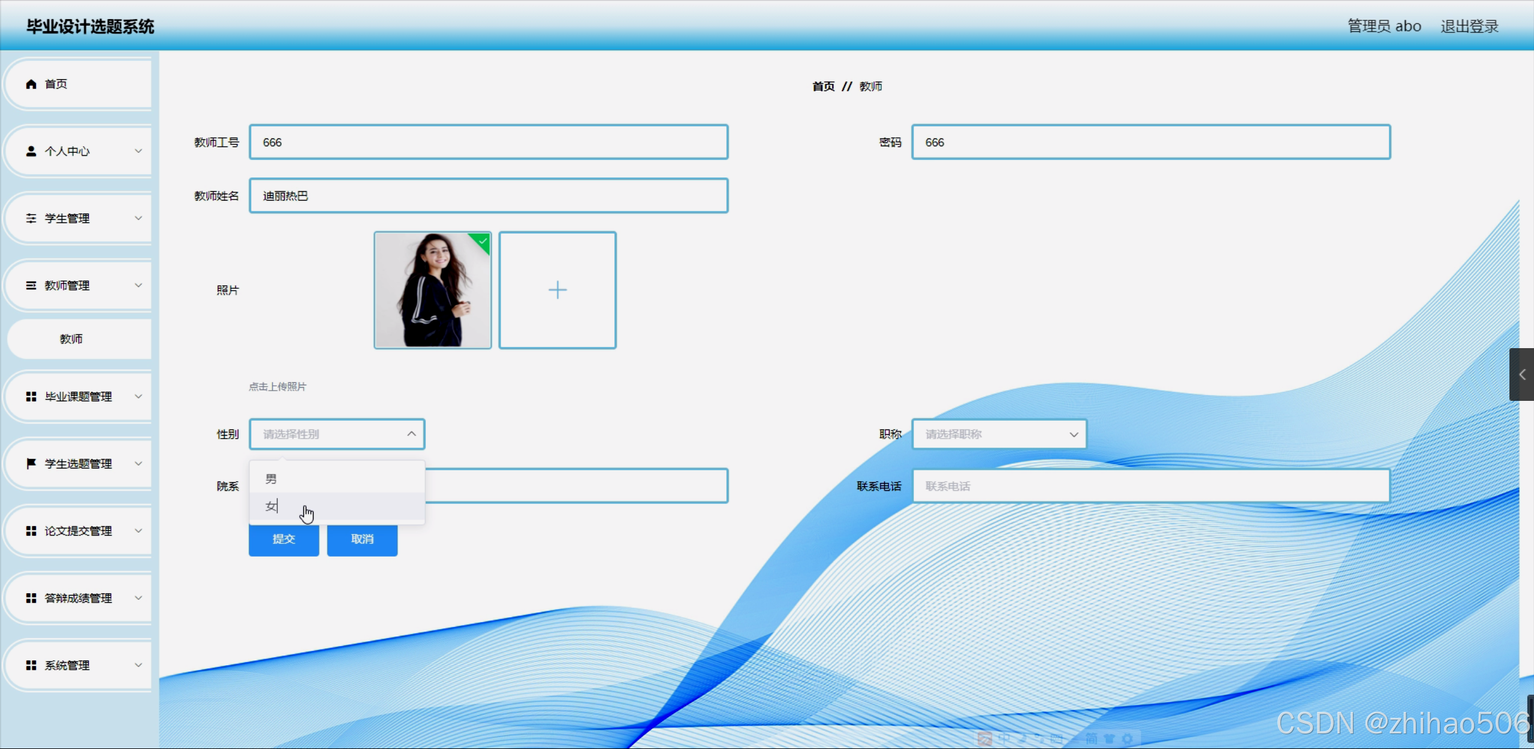Select 女 from gender dropdown
The width and height of the screenshot is (1534, 749).
click(x=272, y=506)
